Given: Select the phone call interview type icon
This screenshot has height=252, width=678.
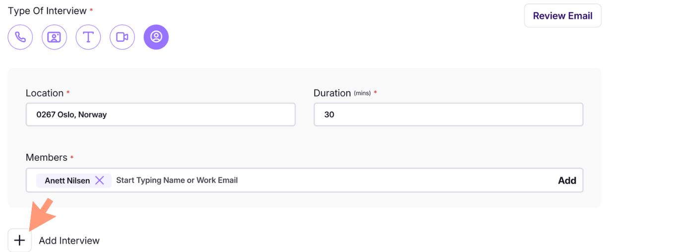Looking at the screenshot, I should pos(20,37).
